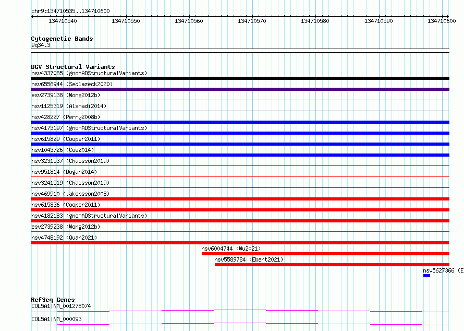Screen dimensions: 464x331
Task: Click the nsv5627366 variant label
Action: 443,270
